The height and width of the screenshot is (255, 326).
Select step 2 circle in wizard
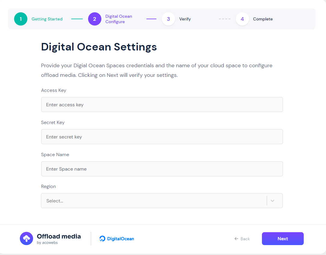coord(95,19)
